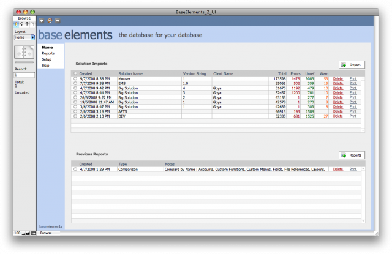Select the APTS import radio circle

75,111
